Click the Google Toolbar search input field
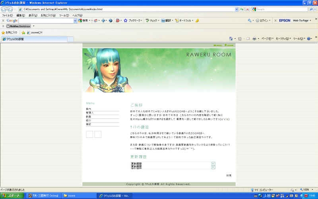The height and width of the screenshot is (199, 318). (x=46, y=21)
